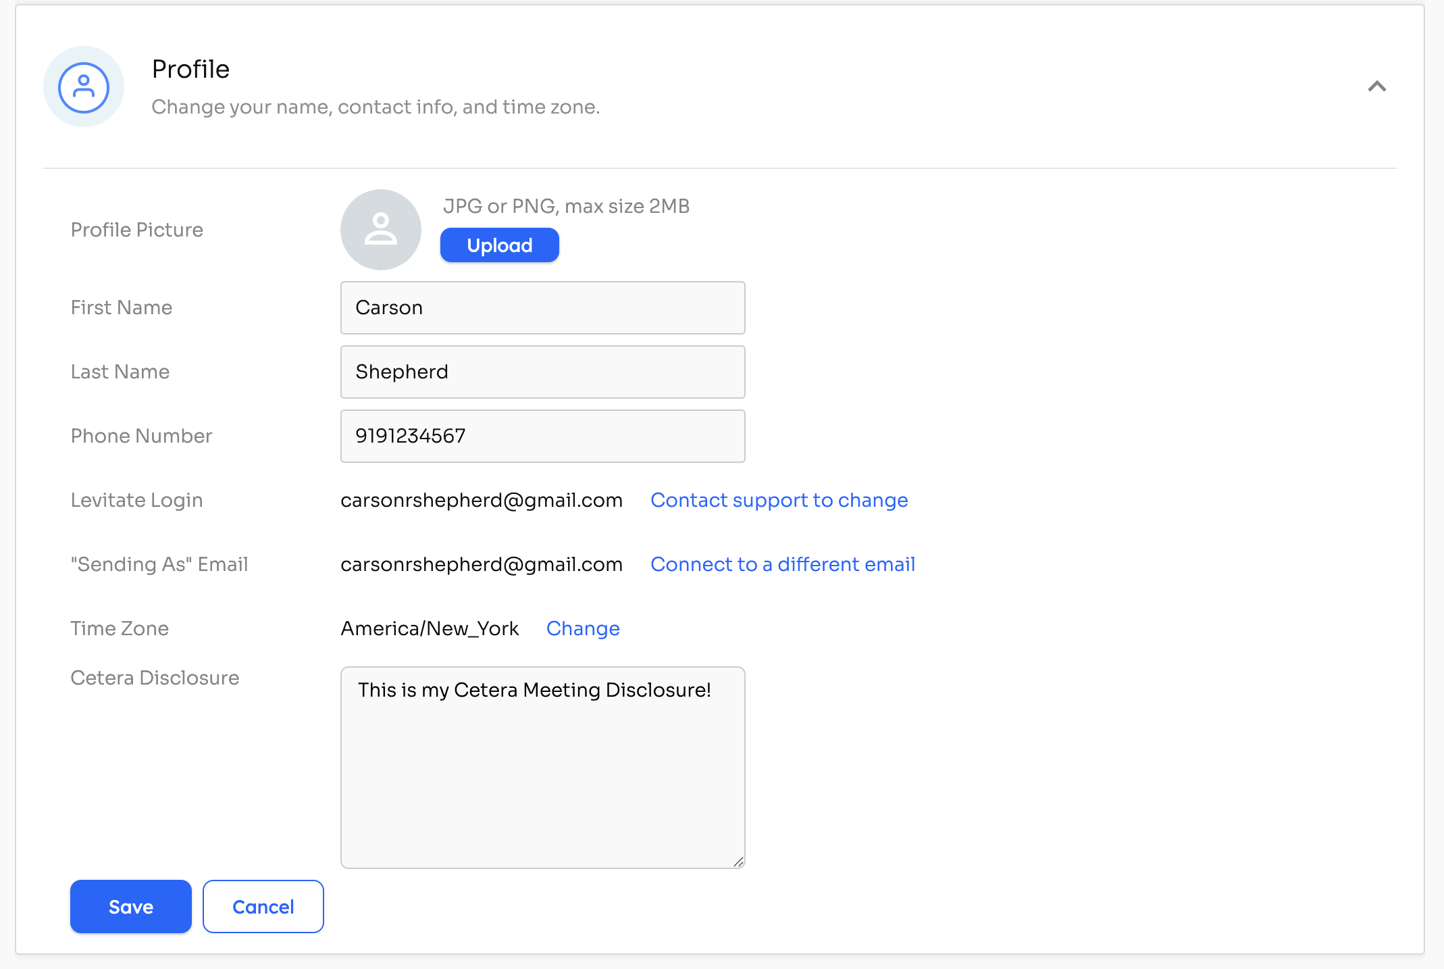Click inside the Cetera Disclosure text area
1444x969 pixels.
(542, 768)
